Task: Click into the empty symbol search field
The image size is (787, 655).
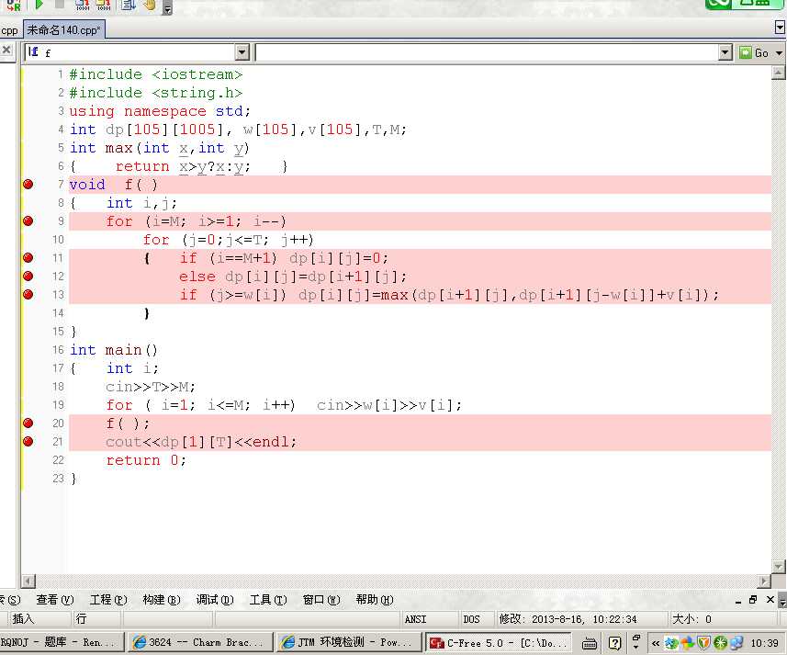Action: pyautogui.click(x=487, y=52)
